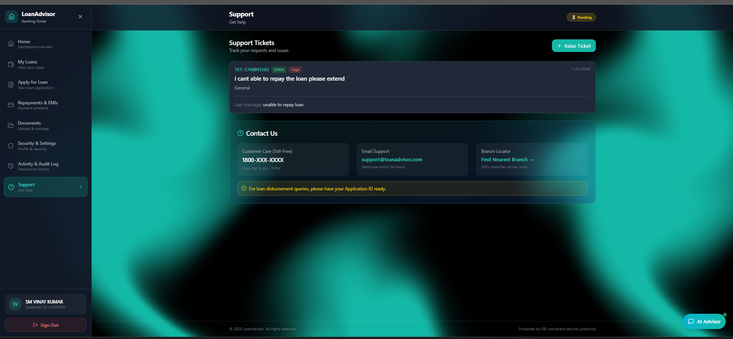Click '500+ branches across India' text

[x=504, y=167]
